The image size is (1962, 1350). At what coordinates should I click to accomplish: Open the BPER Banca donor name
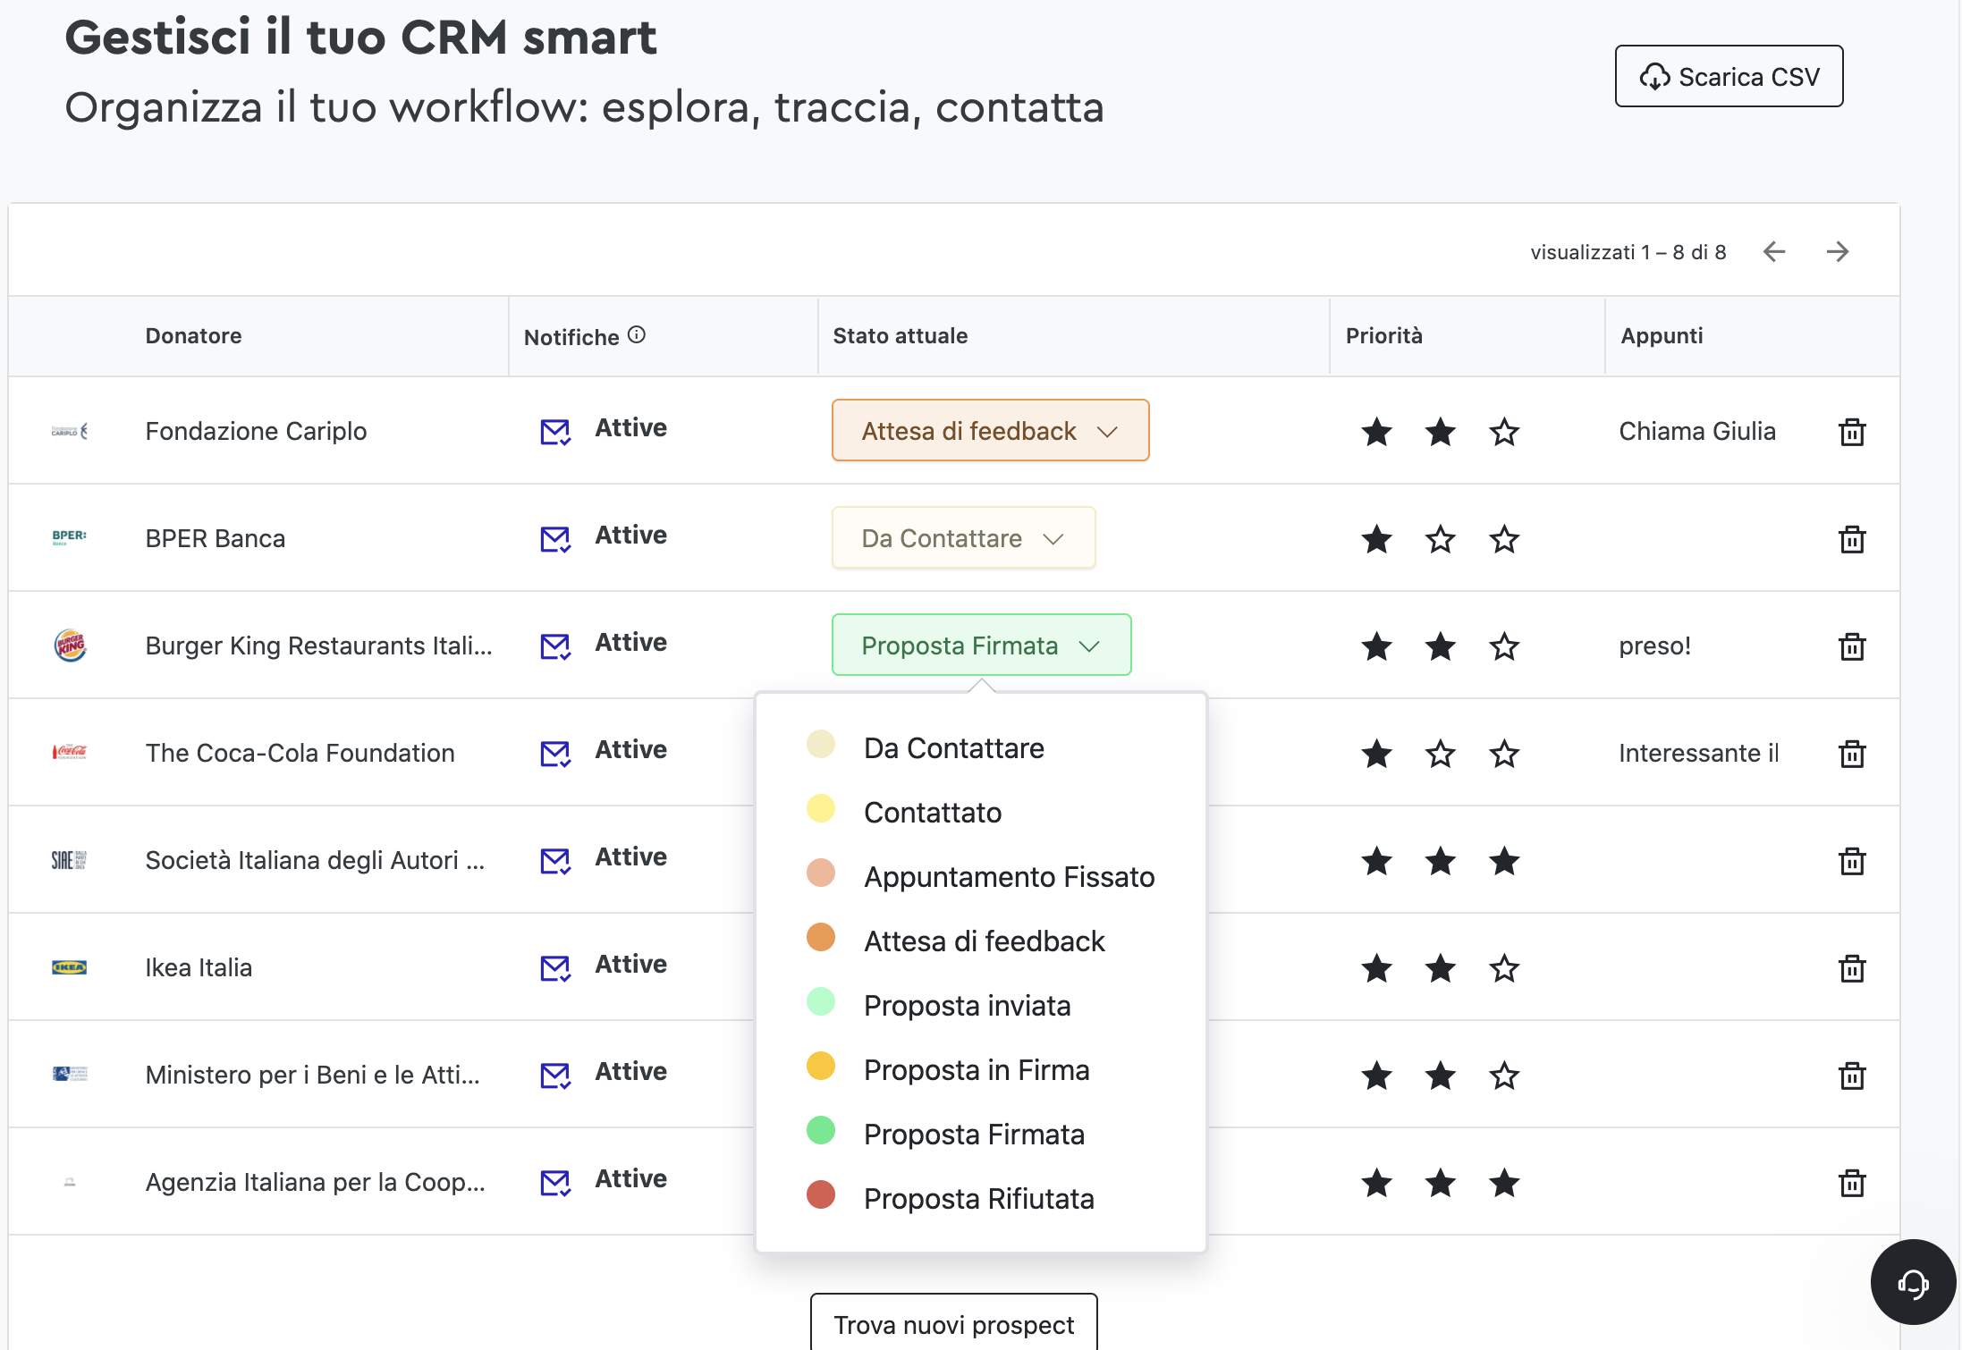point(216,538)
